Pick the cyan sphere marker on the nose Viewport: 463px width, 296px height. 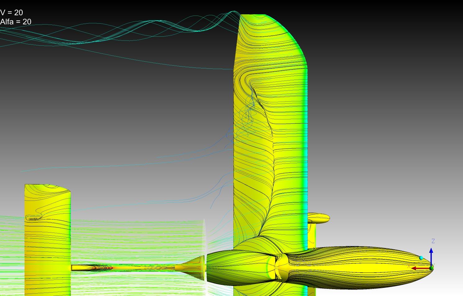pyautogui.click(x=421, y=258)
